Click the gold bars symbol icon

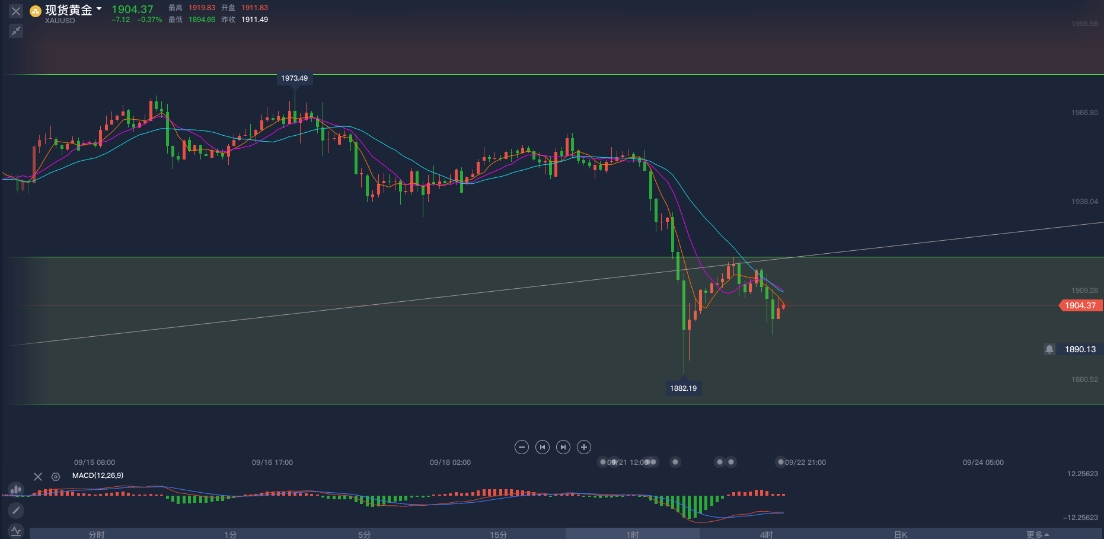[36, 11]
